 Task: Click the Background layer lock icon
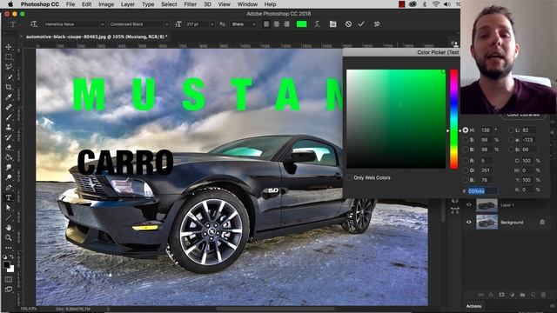point(542,223)
